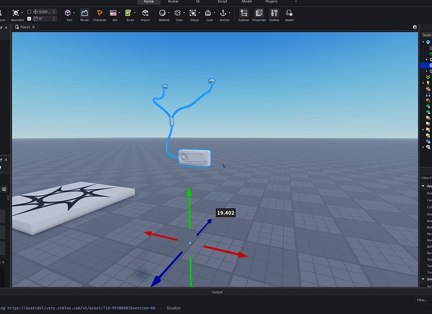
Task: Switch to the Plugins ribbon tab
Action: pyautogui.click(x=271, y=2)
